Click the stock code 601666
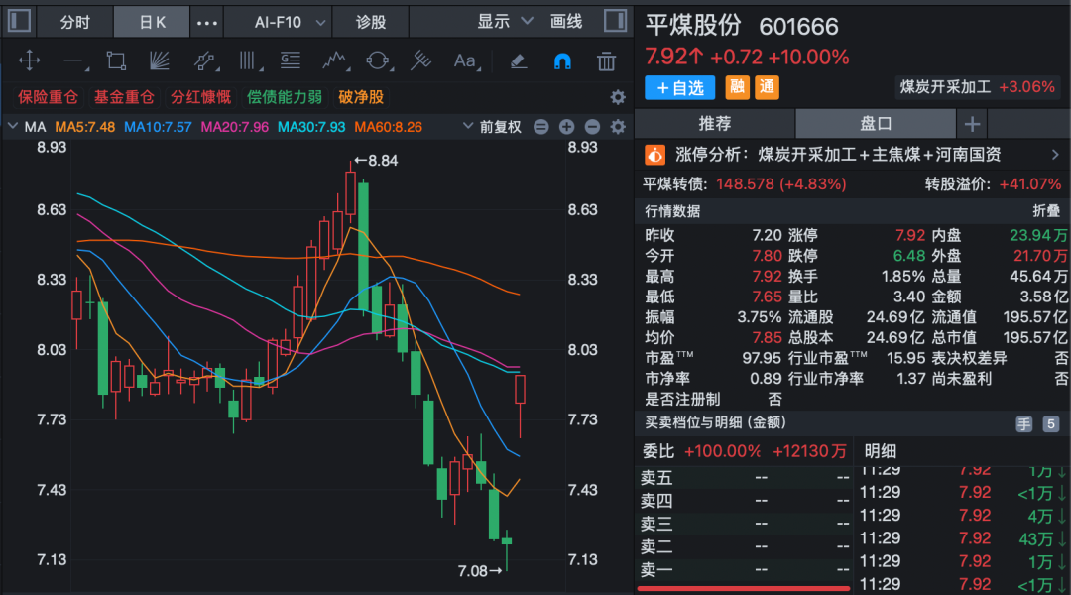Viewport: 1071px width, 595px height. click(x=798, y=26)
